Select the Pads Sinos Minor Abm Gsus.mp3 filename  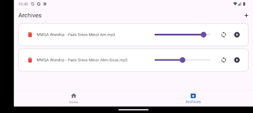point(82,60)
